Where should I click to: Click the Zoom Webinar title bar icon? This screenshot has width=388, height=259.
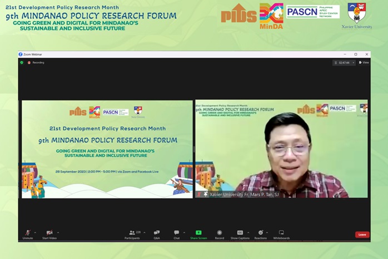tap(21, 54)
